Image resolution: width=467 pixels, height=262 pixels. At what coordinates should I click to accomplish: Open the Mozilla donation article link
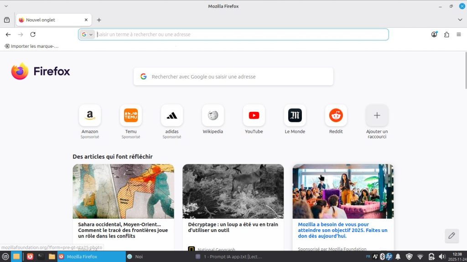(342, 230)
